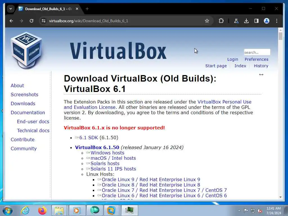Open the page History link

261,66
